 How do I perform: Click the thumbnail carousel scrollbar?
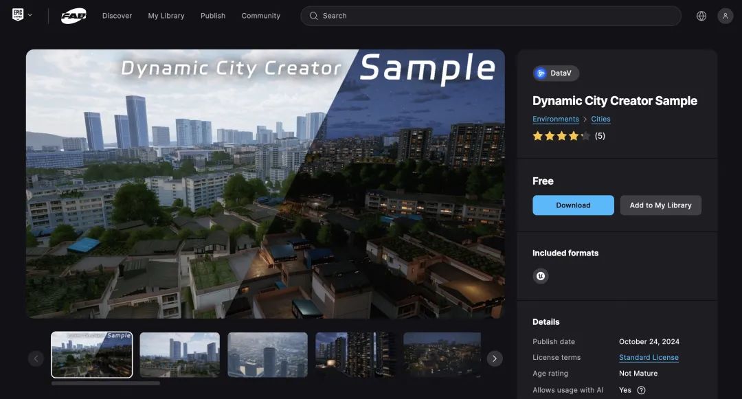pos(106,383)
